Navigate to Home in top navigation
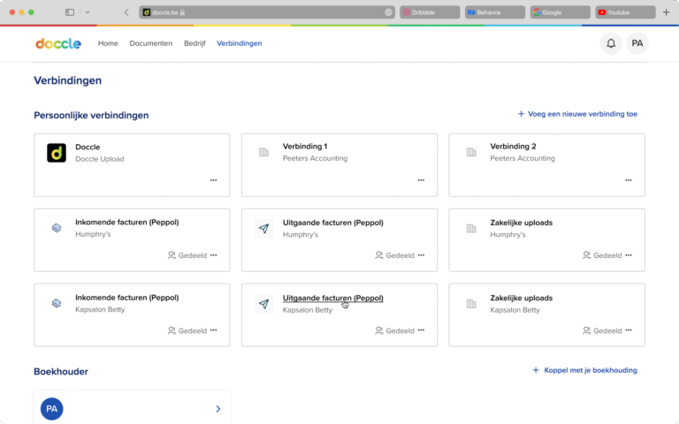 [108, 43]
